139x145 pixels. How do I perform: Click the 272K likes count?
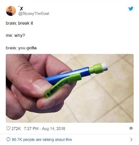coord(16,129)
